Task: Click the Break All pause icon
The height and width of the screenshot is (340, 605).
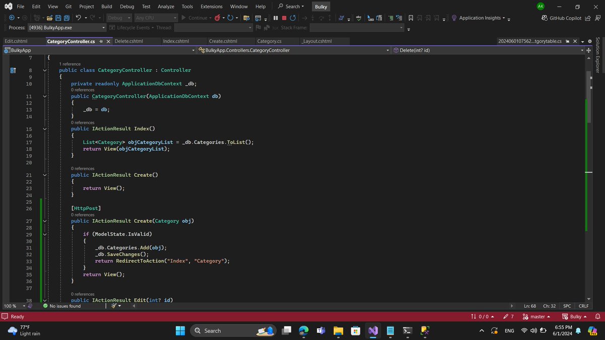Action: coord(276,18)
